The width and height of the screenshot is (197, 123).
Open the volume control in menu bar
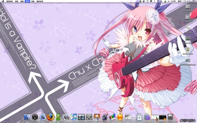161,1
